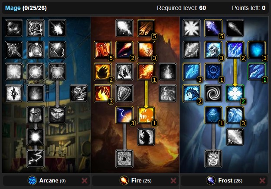Select the Arcane Subtlety talent
Viewport: 271px width, 189px height.
coord(14,28)
